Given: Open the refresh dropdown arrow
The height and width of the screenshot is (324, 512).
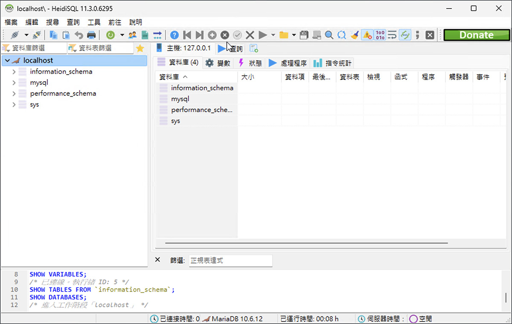Looking at the screenshot, I should (122, 35).
